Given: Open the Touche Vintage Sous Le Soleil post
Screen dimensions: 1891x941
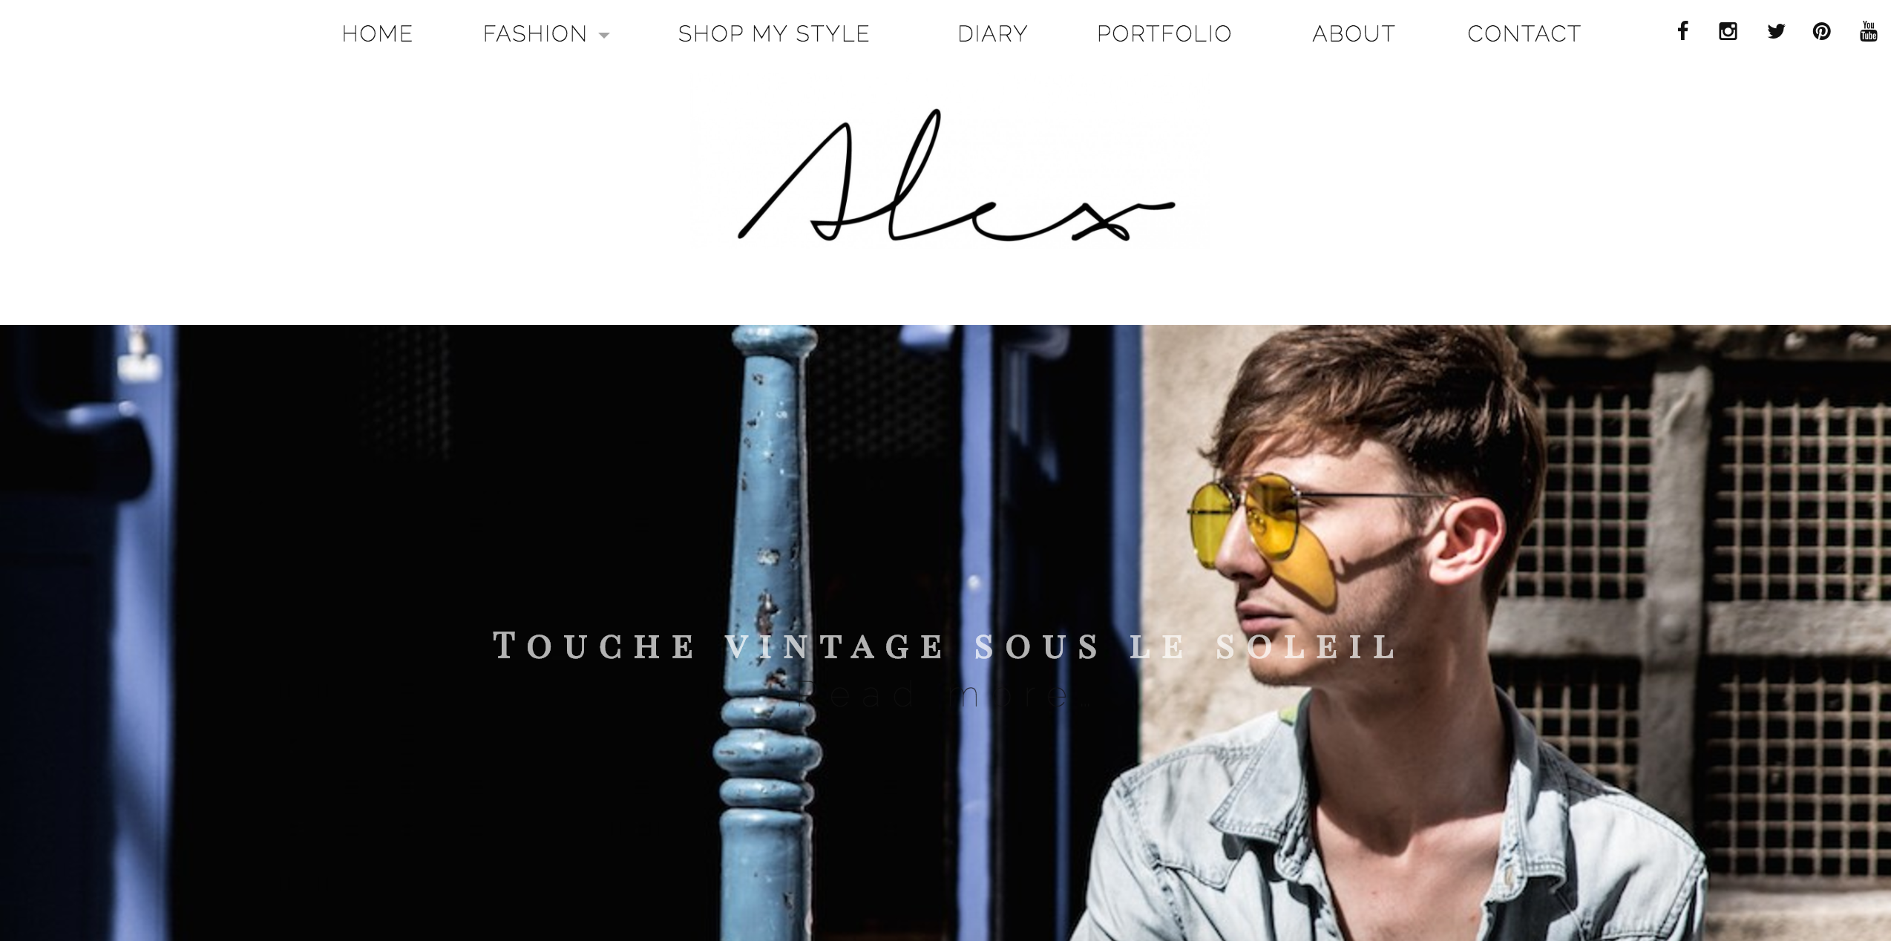Looking at the screenshot, I should click(x=944, y=646).
